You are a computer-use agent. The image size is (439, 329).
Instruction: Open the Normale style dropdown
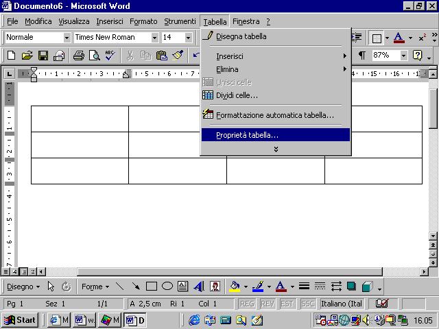[x=67, y=38]
